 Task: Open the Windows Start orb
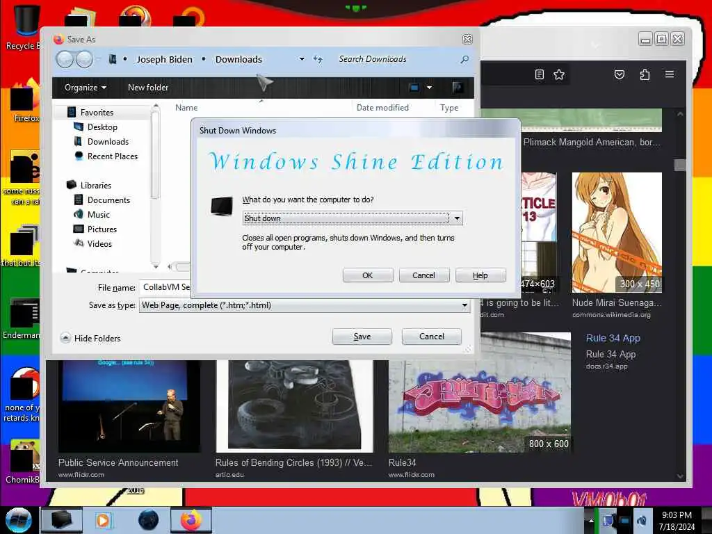click(x=19, y=520)
